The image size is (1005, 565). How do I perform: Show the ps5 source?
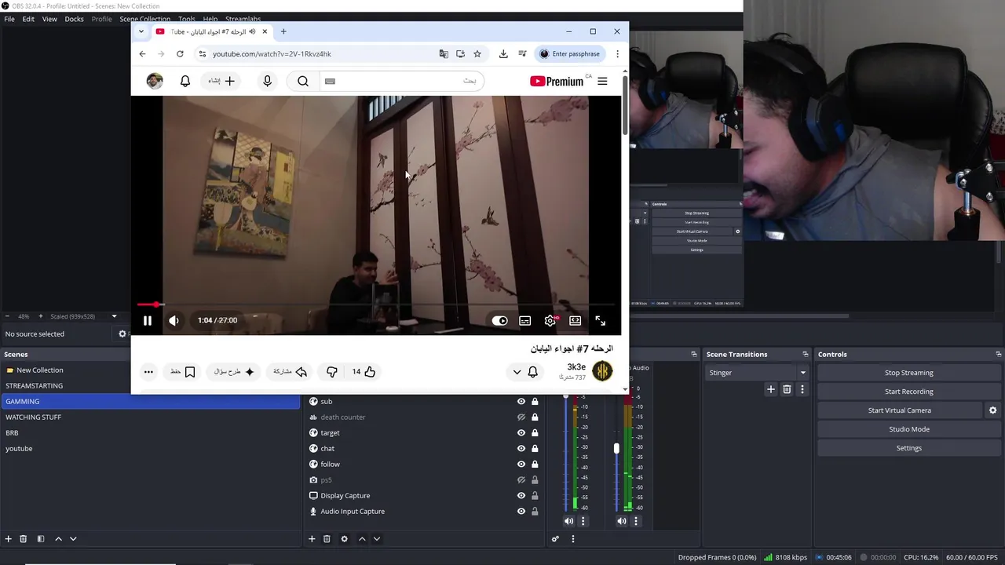coord(521,479)
